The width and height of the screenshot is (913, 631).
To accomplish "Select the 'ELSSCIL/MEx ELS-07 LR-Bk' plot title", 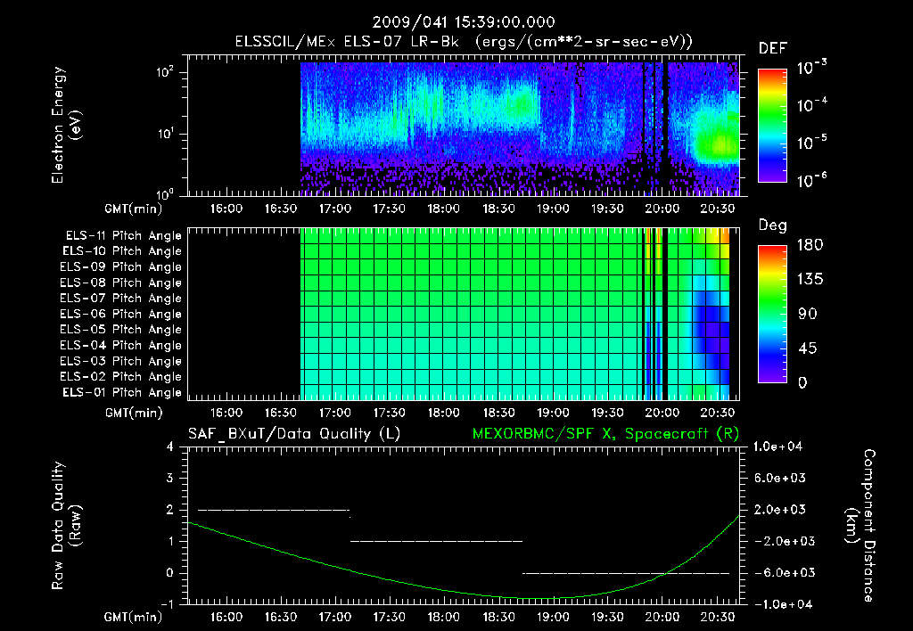I will tap(347, 42).
